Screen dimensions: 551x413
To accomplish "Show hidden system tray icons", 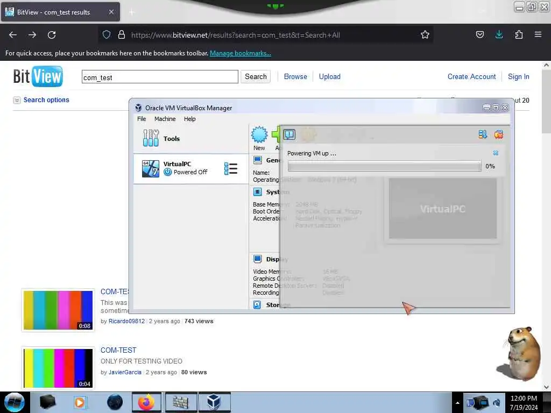I will [x=457, y=403].
